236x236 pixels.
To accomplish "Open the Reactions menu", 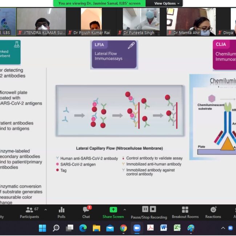I will point(213,212).
